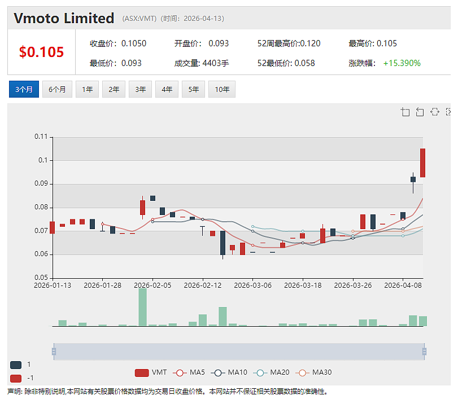458x404 pixels.
Task: Open the 10年 range tab
Action: click(x=222, y=89)
